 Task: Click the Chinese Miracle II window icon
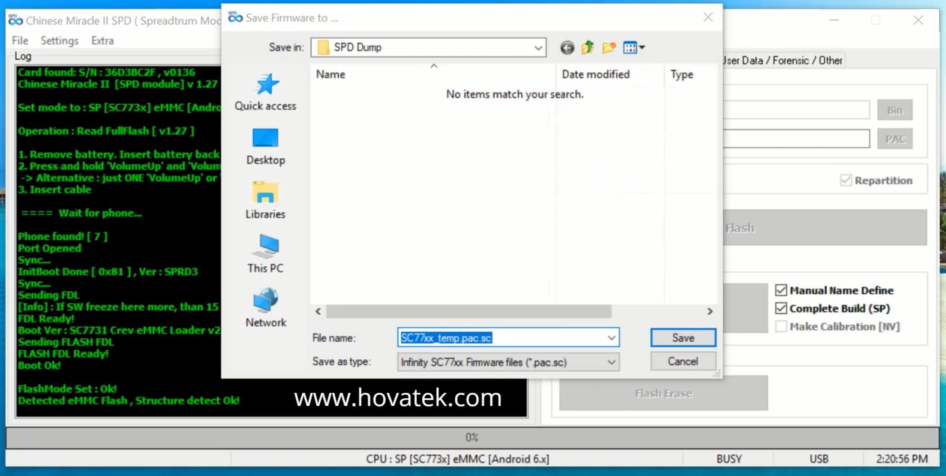pos(15,20)
